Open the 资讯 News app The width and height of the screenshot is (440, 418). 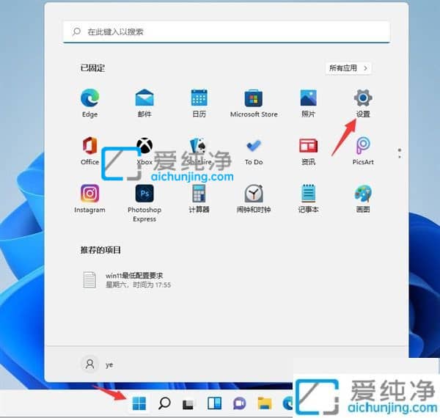[309, 150]
